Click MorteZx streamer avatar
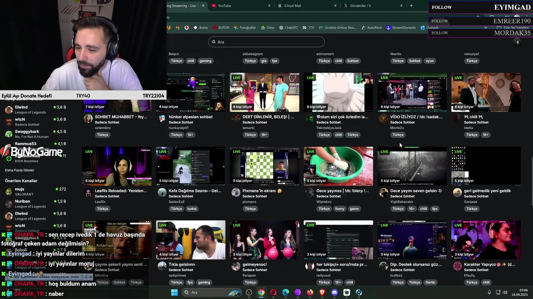533x299 pixels. pyautogui.click(x=384, y=118)
